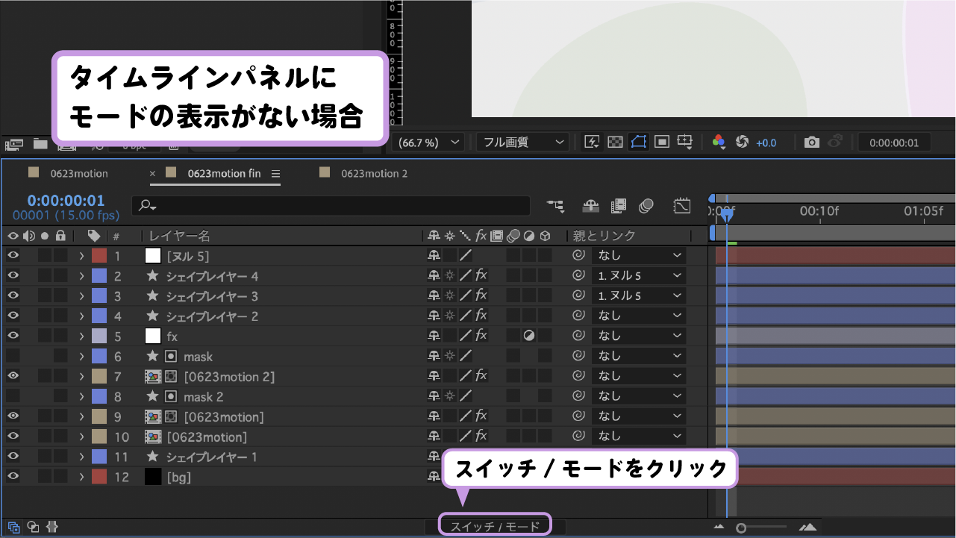Show the mask layer by enabling its eye
956x538 pixels.
(12, 355)
